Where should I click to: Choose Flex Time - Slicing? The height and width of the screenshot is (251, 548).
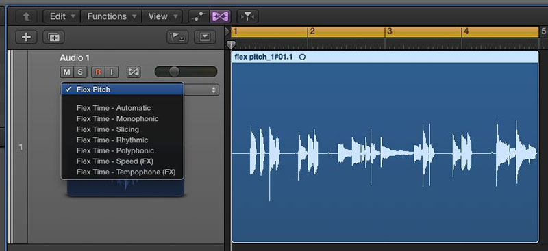pos(123,129)
